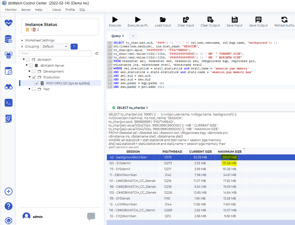This screenshot has width=295, height=225.
Task: Check the Development group checkbox
Action: pos(34,71)
